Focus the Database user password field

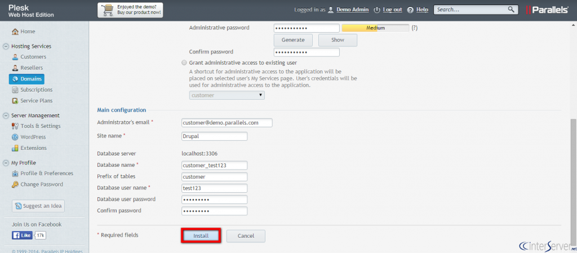215,199
